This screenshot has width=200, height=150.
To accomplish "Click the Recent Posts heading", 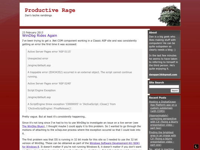I will [157, 98].
